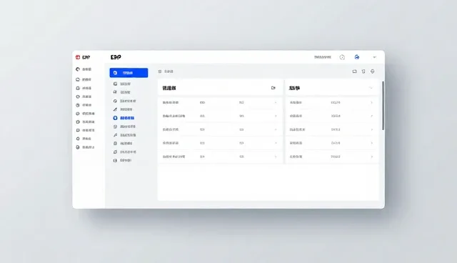The height and width of the screenshot is (263, 457).
Task: Click the clock icon in the header
Action: coord(342,57)
